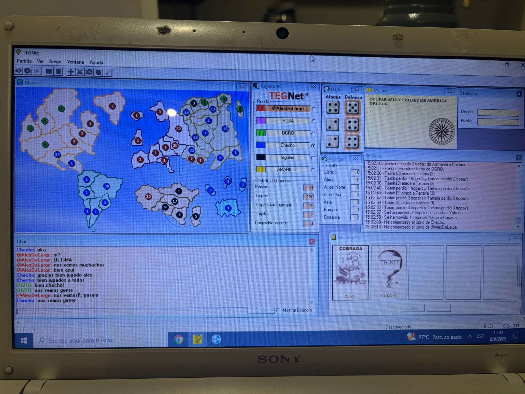Click the TEGNet window title icon
Image resolution: width=525 pixels, height=394 pixels.
coord(18,52)
